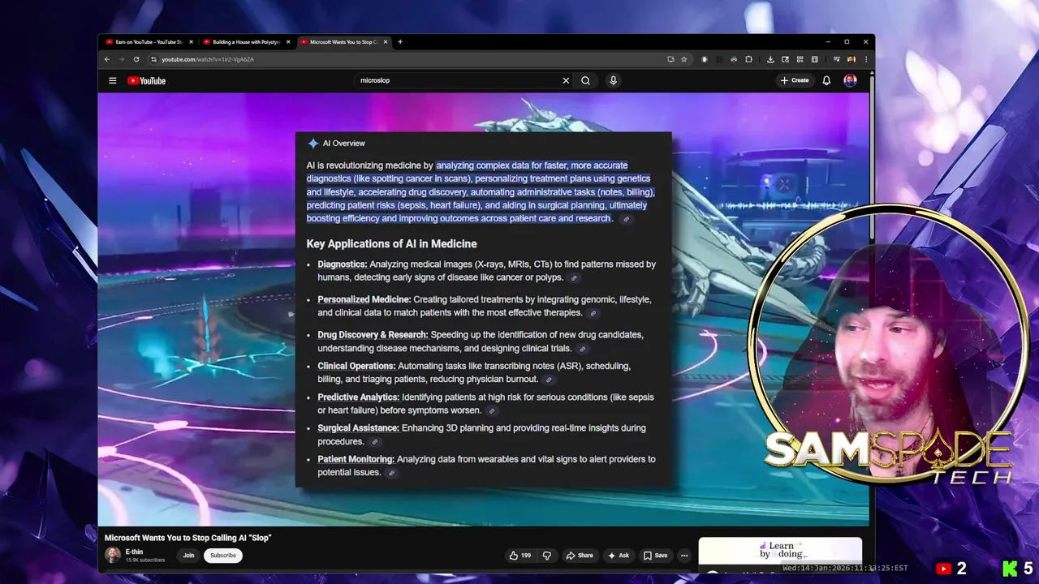Click the Ask button

tap(619, 556)
